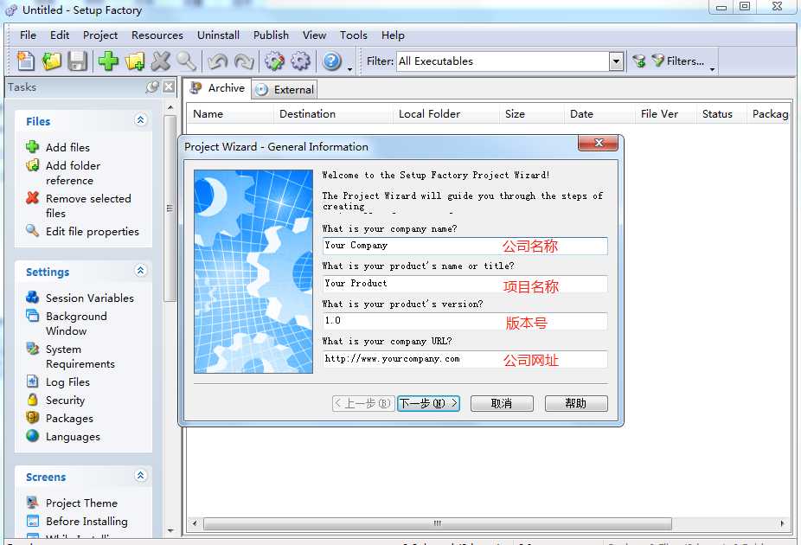Sort by the Name column header
Screen dimensions: 801x545
pyautogui.click(x=230, y=114)
